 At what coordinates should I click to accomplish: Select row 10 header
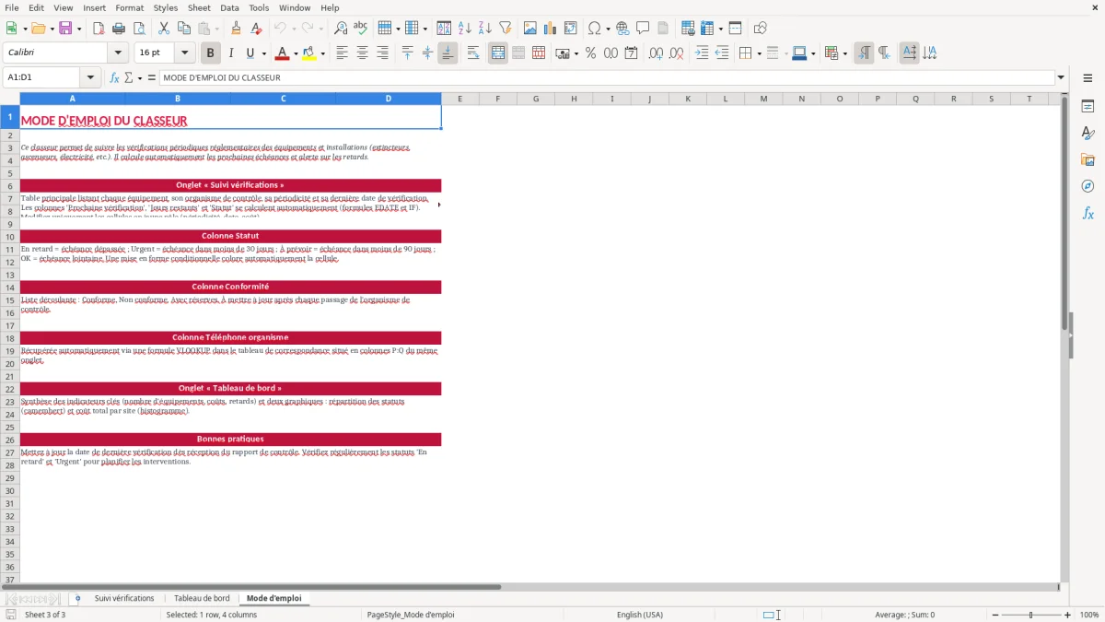pos(9,237)
